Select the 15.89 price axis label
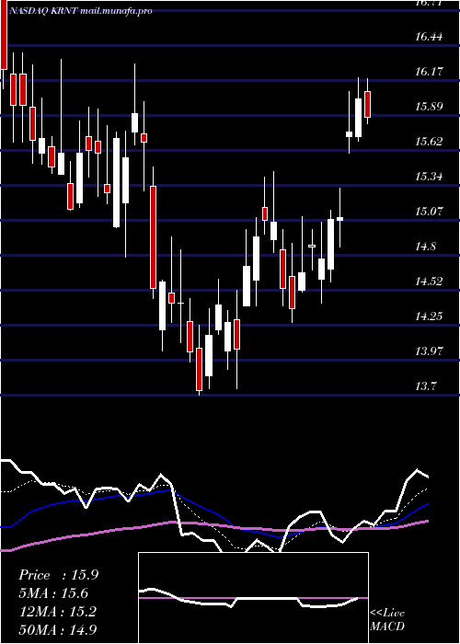Viewport: 460px width, 644px height. click(429, 107)
